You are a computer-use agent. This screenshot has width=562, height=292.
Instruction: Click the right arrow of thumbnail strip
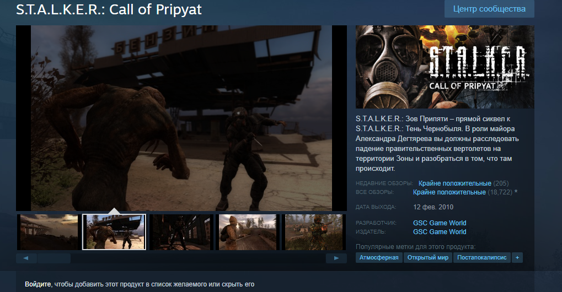coord(336,258)
